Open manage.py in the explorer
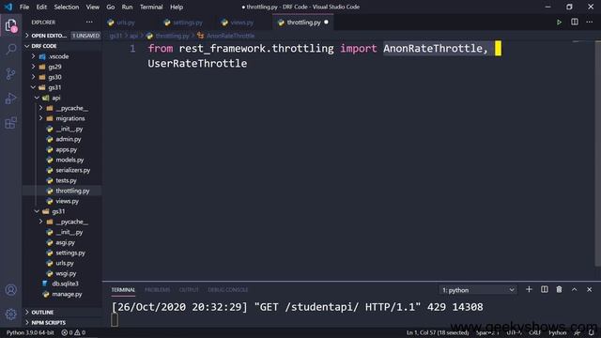The image size is (601, 338). 67,294
